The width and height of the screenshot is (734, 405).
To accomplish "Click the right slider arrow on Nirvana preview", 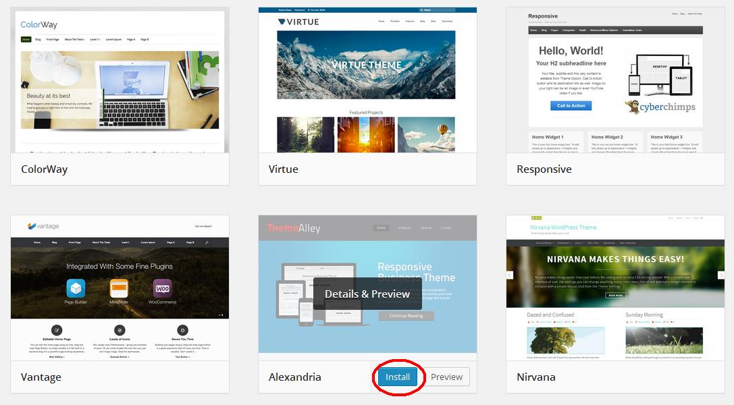I will click(720, 275).
